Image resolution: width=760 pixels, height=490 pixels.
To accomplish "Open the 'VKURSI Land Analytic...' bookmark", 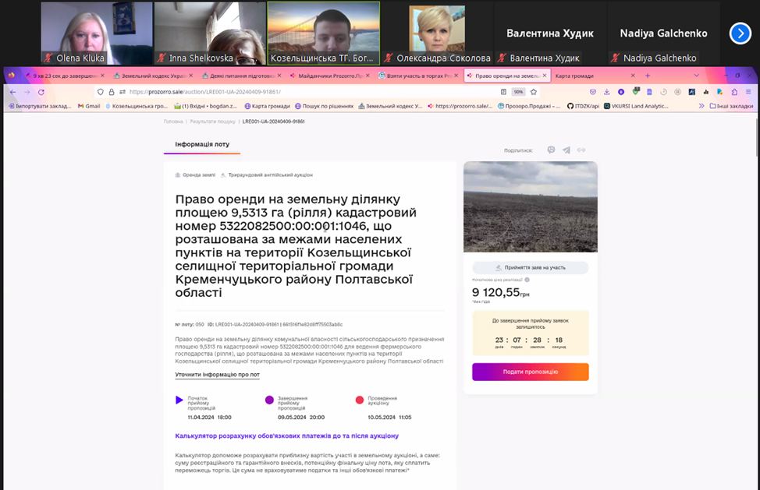I will [x=636, y=106].
